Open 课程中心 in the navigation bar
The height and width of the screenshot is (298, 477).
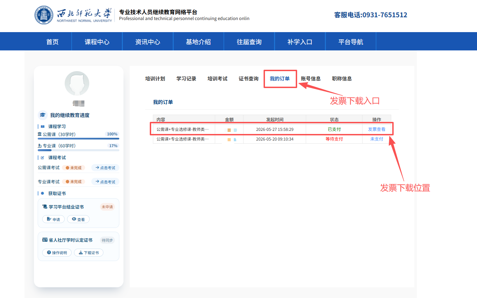97,41
